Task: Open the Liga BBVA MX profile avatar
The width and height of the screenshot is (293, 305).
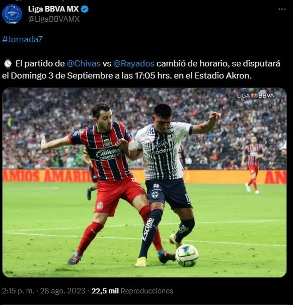Action: click(12, 14)
